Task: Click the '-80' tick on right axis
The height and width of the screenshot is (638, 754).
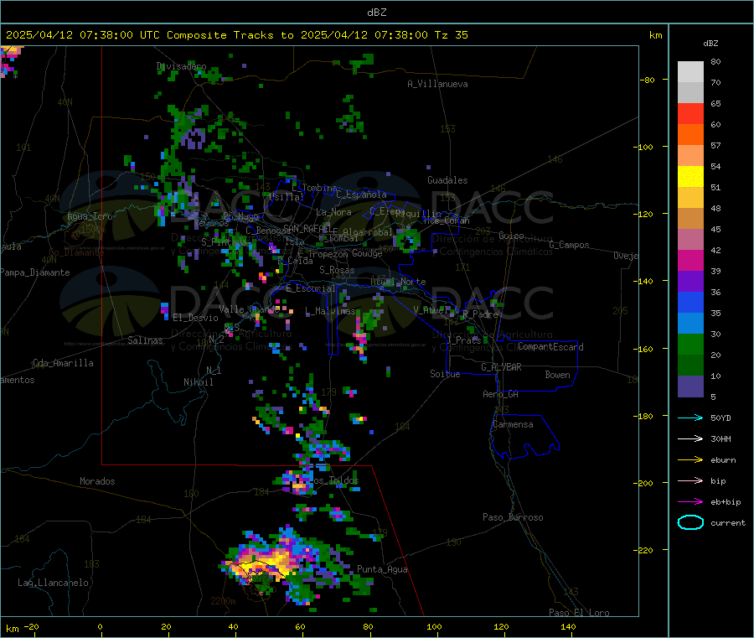Action: tap(647, 80)
